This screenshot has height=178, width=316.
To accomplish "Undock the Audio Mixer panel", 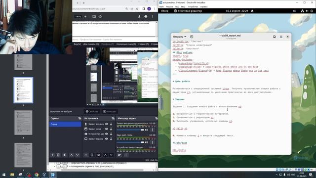I will (x=156, y=118).
